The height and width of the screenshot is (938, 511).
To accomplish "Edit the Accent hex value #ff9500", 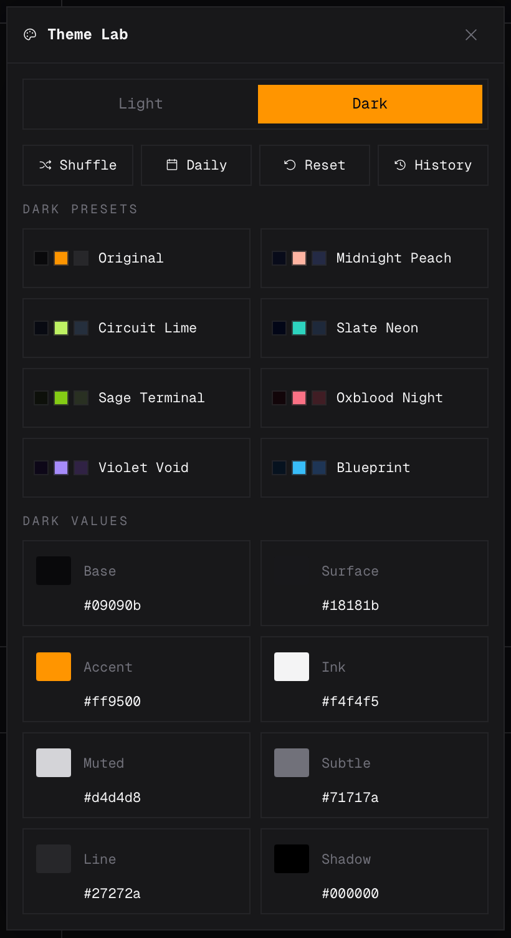I will click(x=112, y=702).
